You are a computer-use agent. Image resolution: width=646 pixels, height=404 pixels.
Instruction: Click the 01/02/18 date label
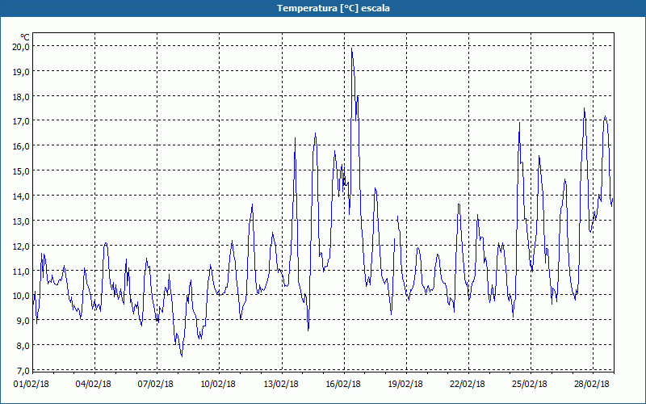pos(31,385)
